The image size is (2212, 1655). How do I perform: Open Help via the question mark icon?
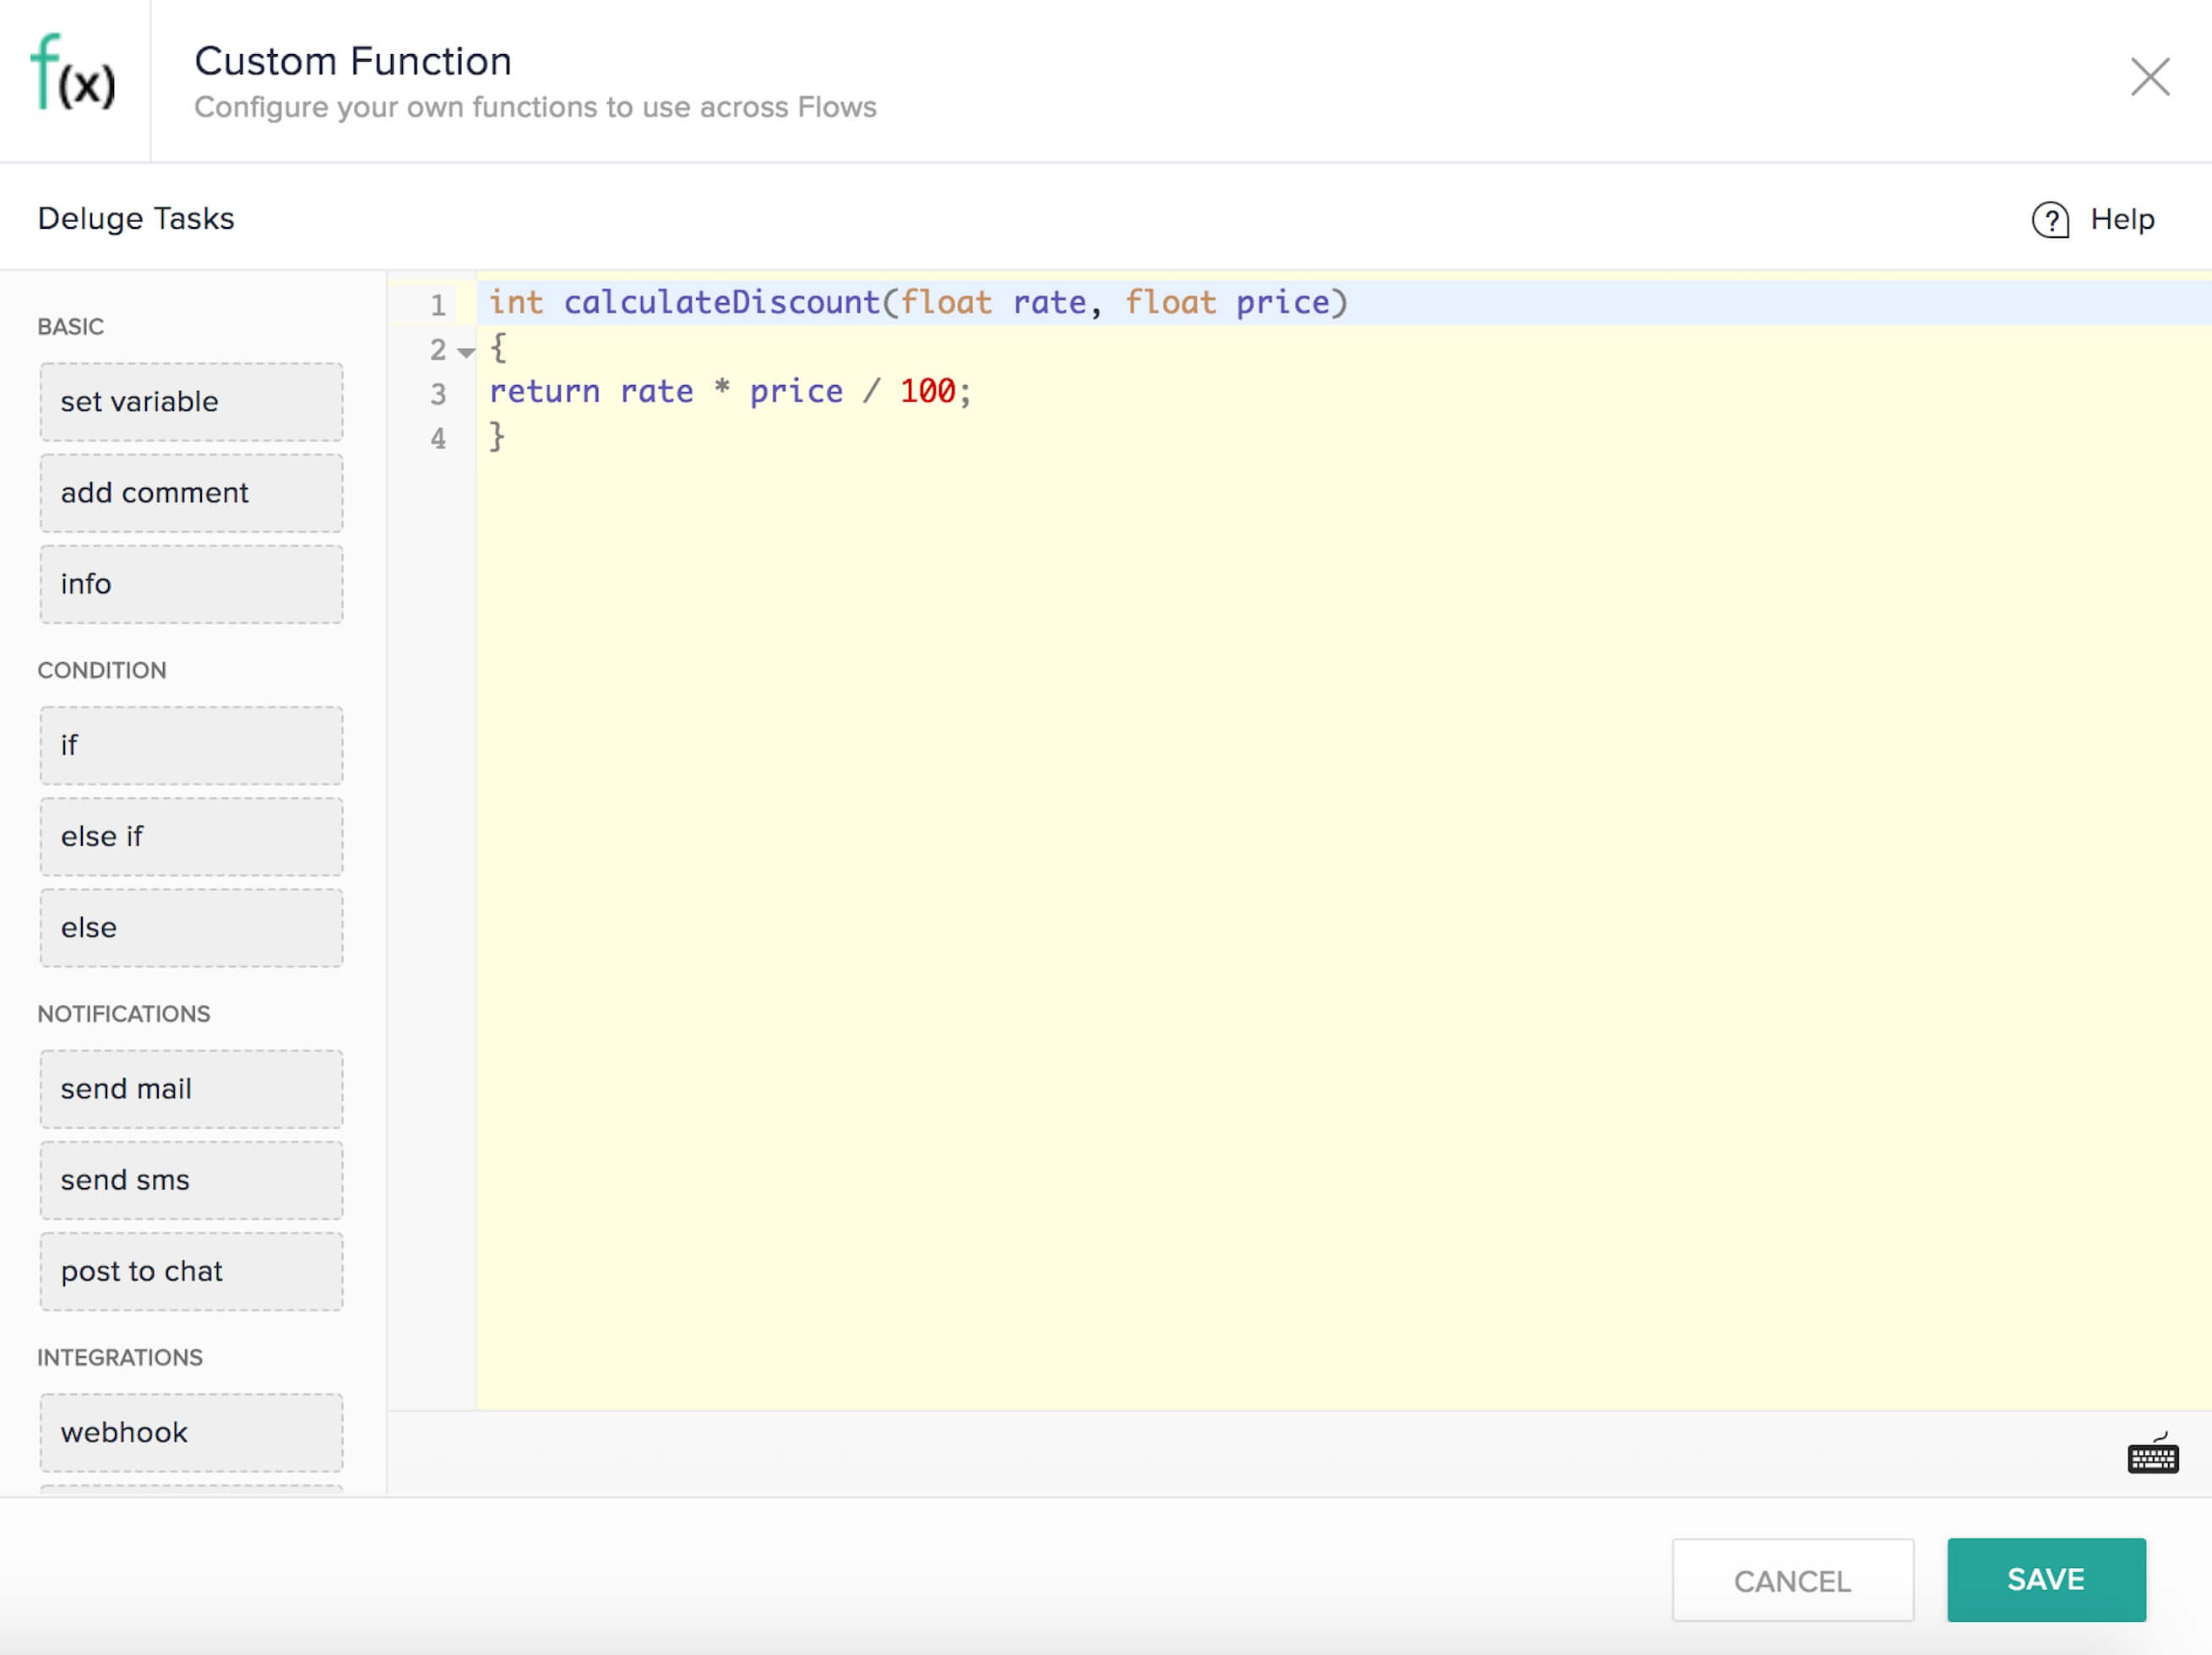(x=2049, y=221)
